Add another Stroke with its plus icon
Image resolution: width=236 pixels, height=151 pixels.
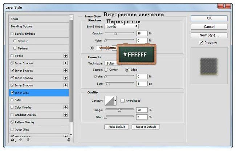click(x=65, y=56)
